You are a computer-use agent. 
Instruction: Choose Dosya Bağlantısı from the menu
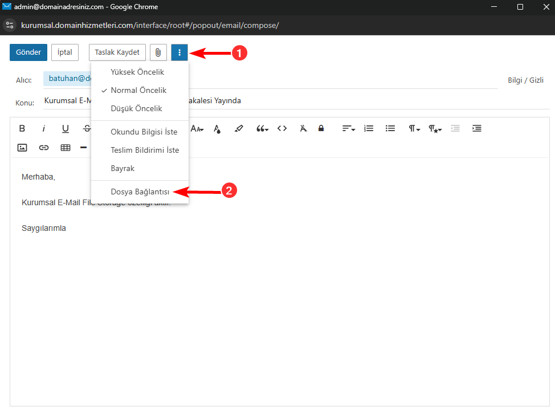[x=140, y=192]
